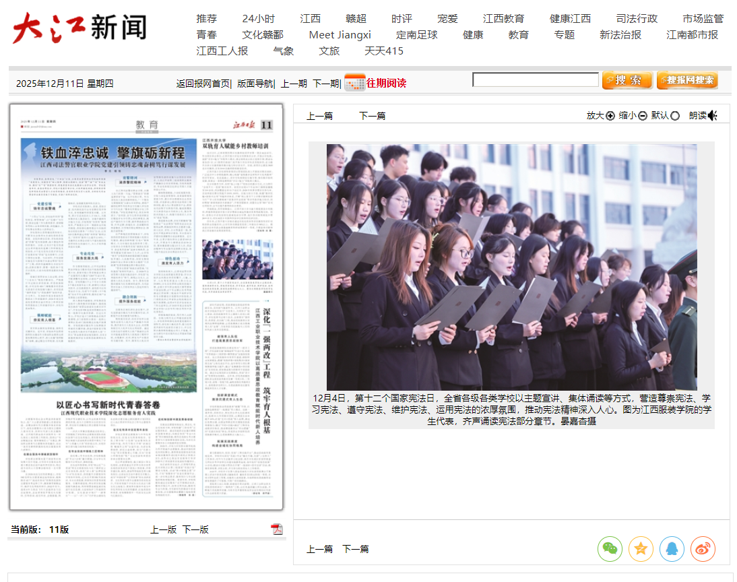
Task: Open 往期阅读 past issues picker
Action: coord(386,83)
